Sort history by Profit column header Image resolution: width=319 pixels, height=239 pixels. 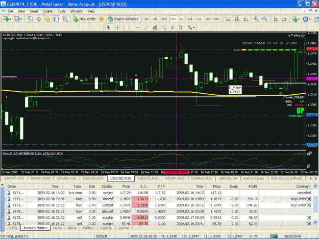point(253,186)
